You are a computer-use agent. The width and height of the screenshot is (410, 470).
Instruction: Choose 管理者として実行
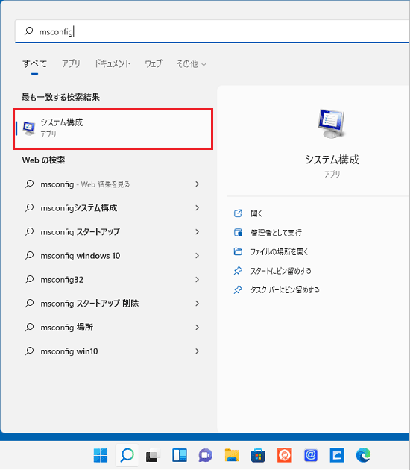(276, 233)
